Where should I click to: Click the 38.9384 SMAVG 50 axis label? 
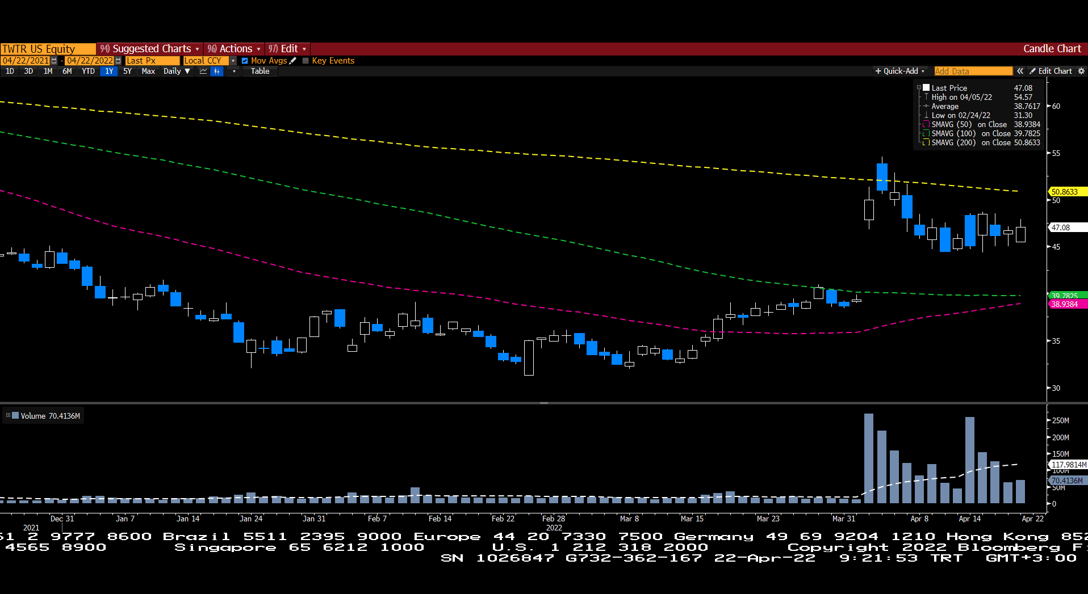[1068, 304]
